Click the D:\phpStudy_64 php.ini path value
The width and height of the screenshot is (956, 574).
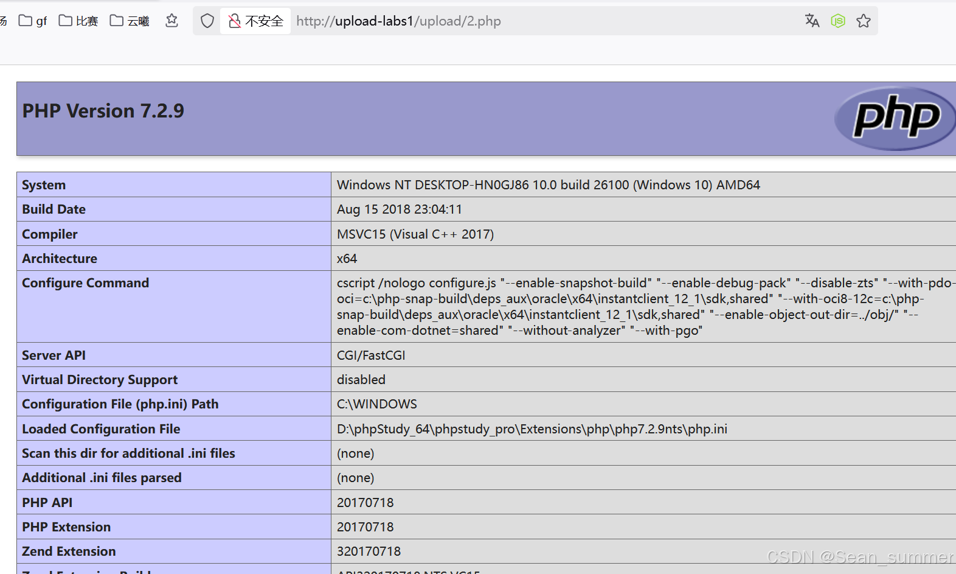[532, 429]
